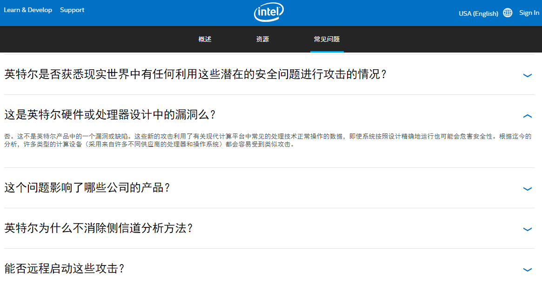Screen dimensions: 542x285
Task: Open the 资源 tab
Action: pyautogui.click(x=263, y=40)
